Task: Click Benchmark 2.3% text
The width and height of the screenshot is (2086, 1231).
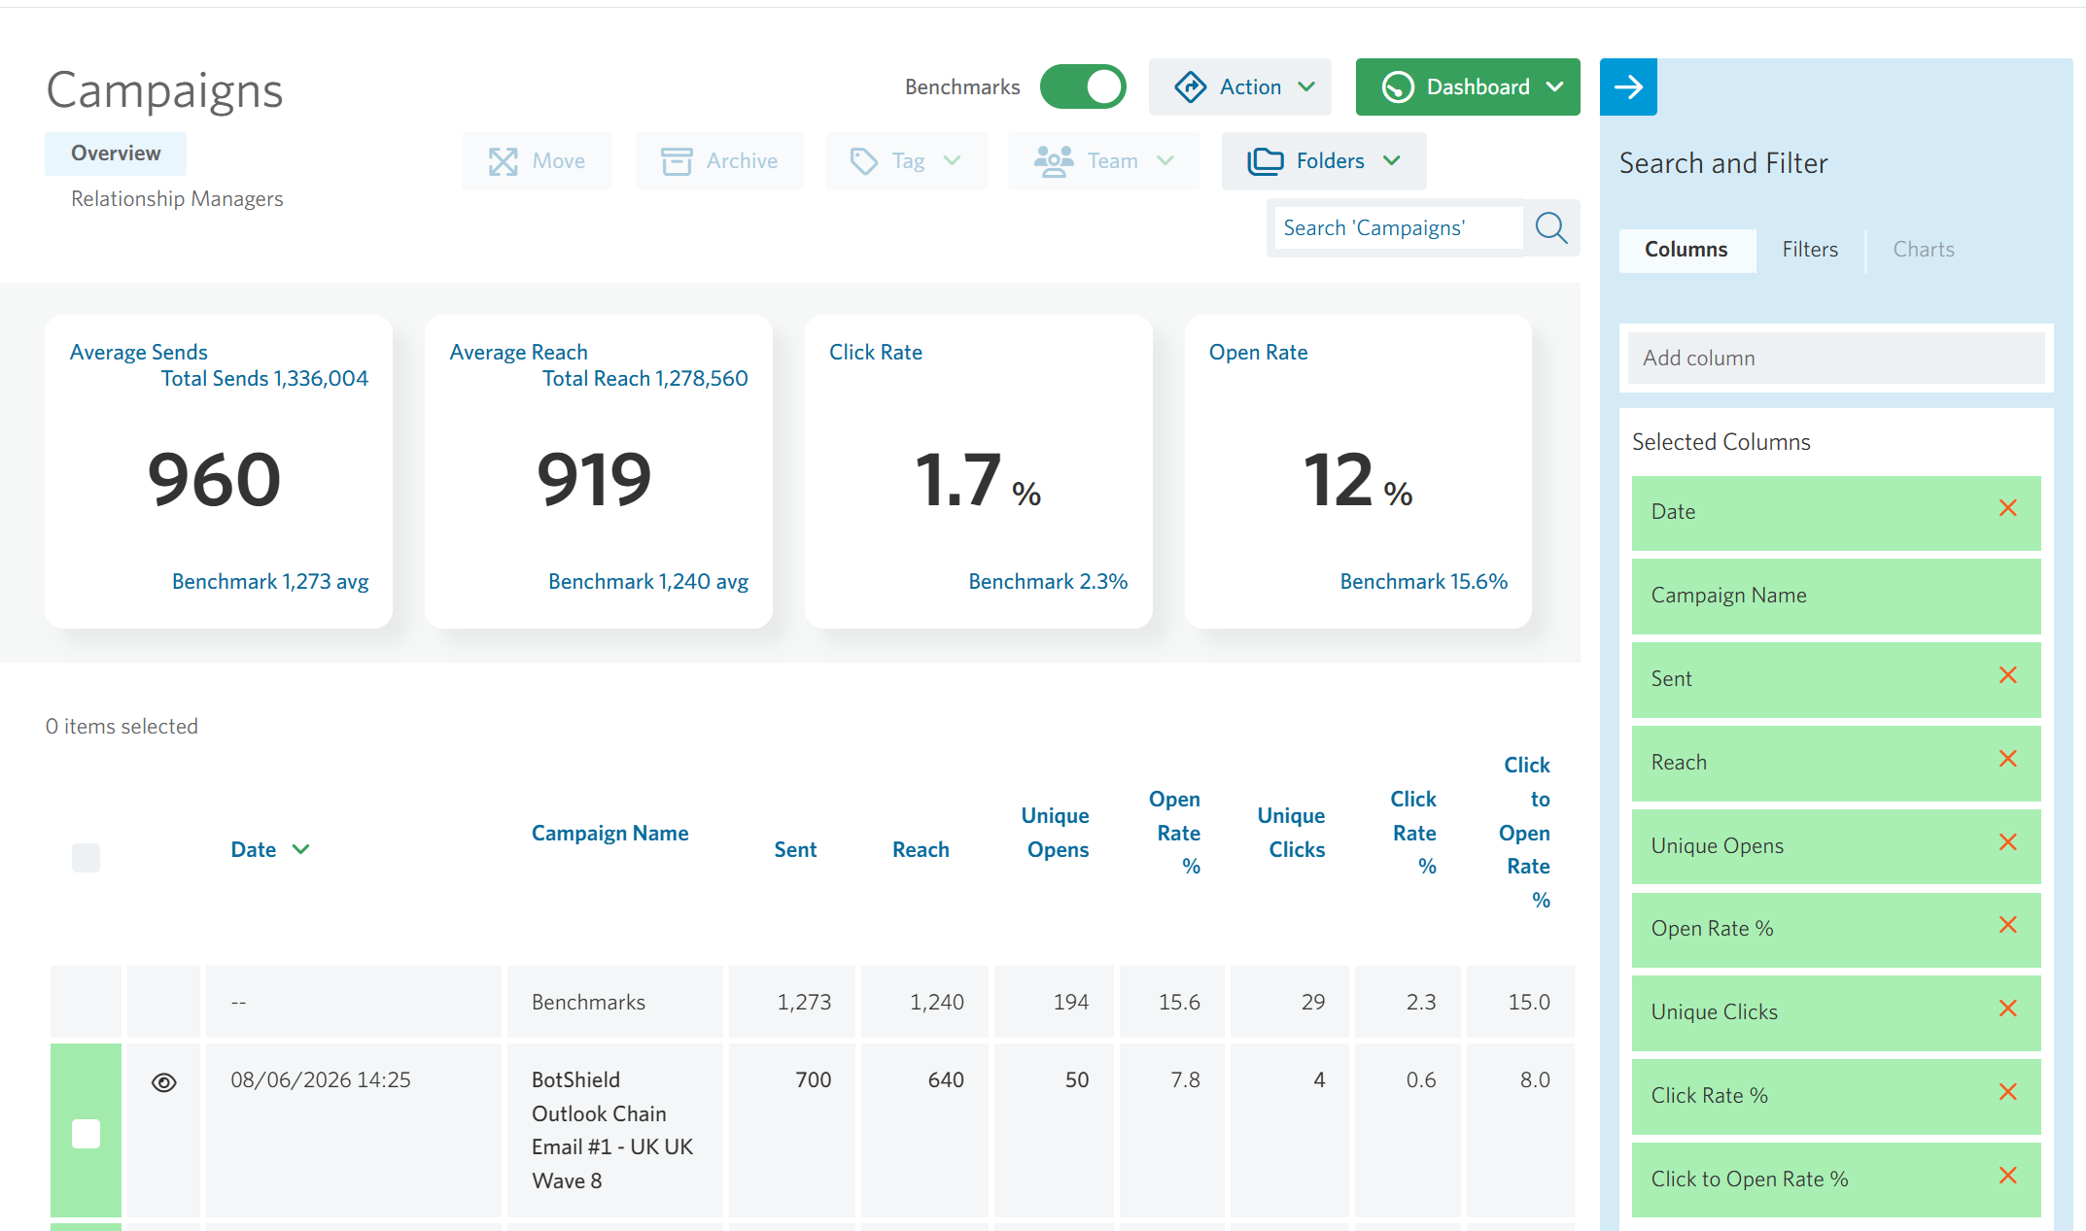Action: (x=1048, y=582)
